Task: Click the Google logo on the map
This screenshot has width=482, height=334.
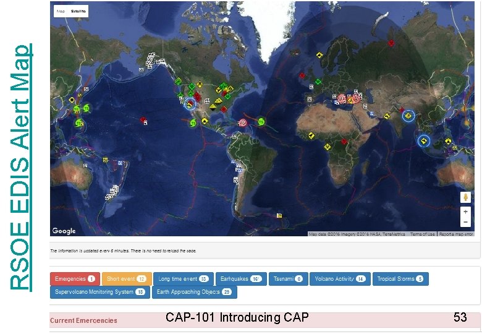Action: coord(64,231)
